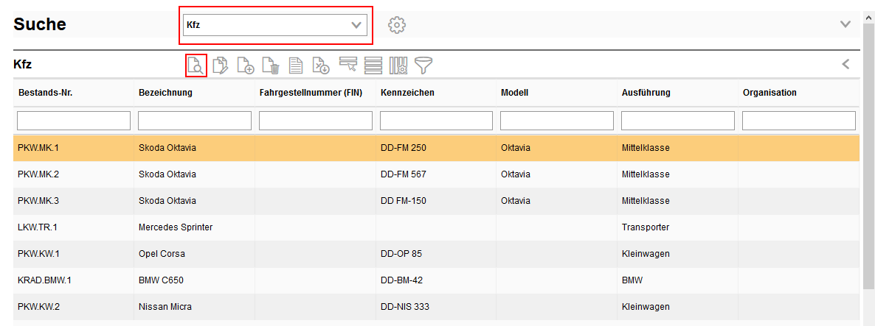Click the search/view record icon

(x=196, y=65)
